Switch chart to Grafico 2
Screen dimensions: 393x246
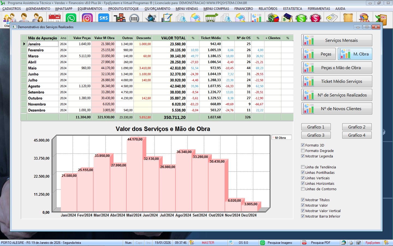356,127
